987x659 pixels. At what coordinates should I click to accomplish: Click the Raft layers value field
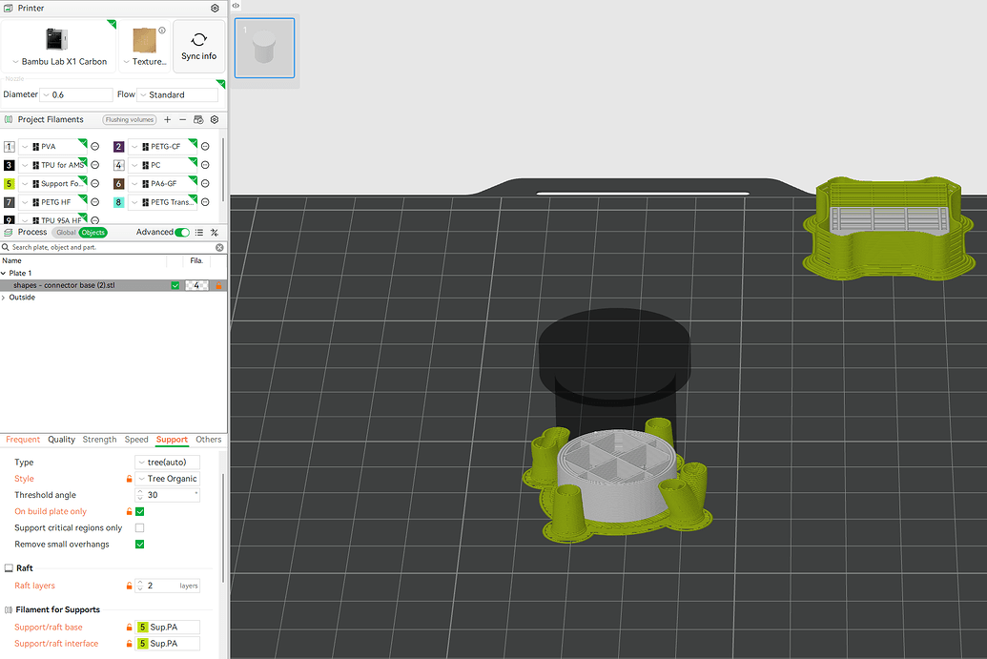click(x=168, y=586)
